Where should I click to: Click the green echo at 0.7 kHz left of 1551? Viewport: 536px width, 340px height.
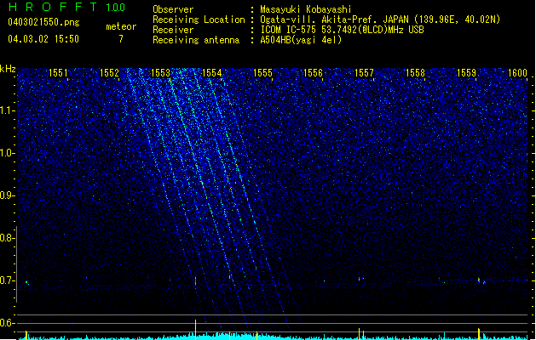26,282
